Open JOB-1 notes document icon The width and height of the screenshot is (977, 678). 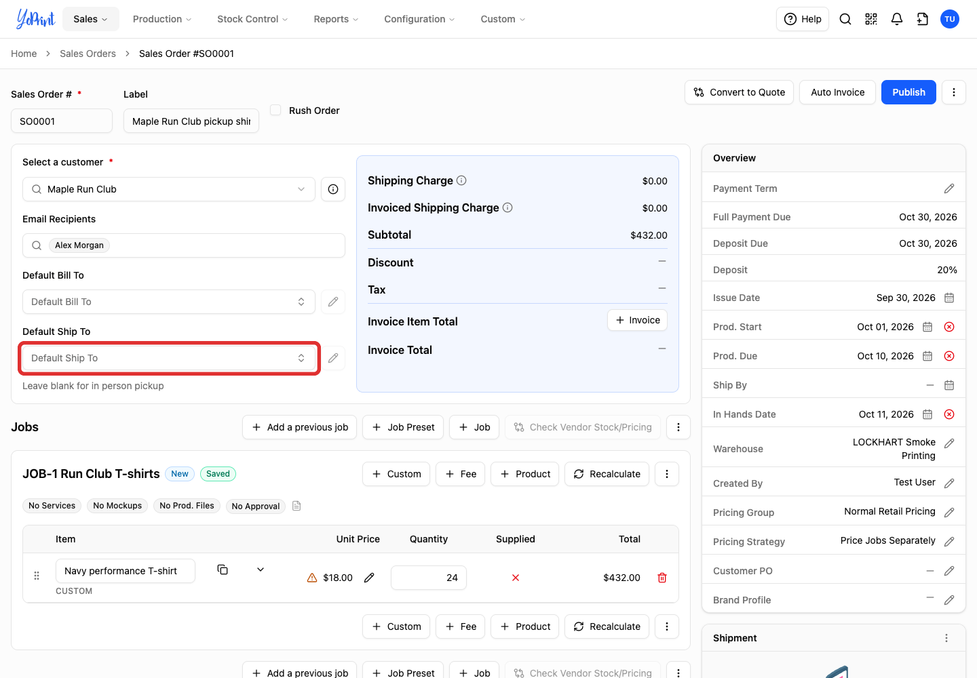tap(296, 506)
